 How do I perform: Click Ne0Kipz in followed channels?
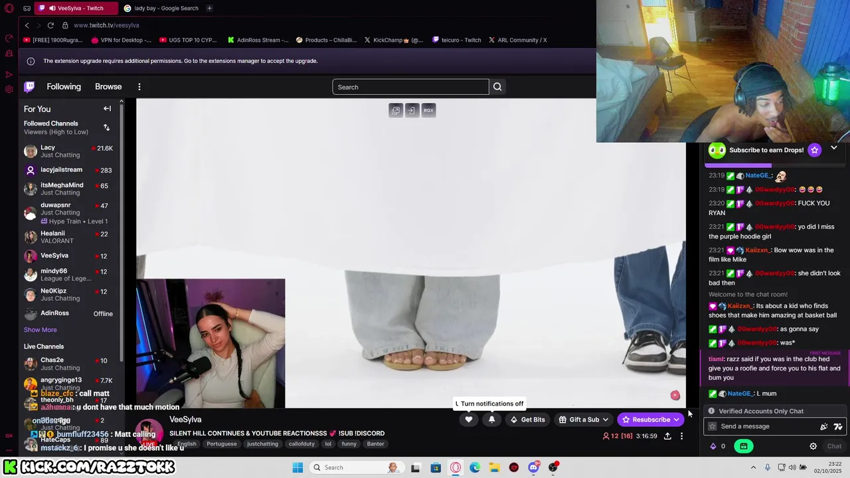tap(68, 295)
